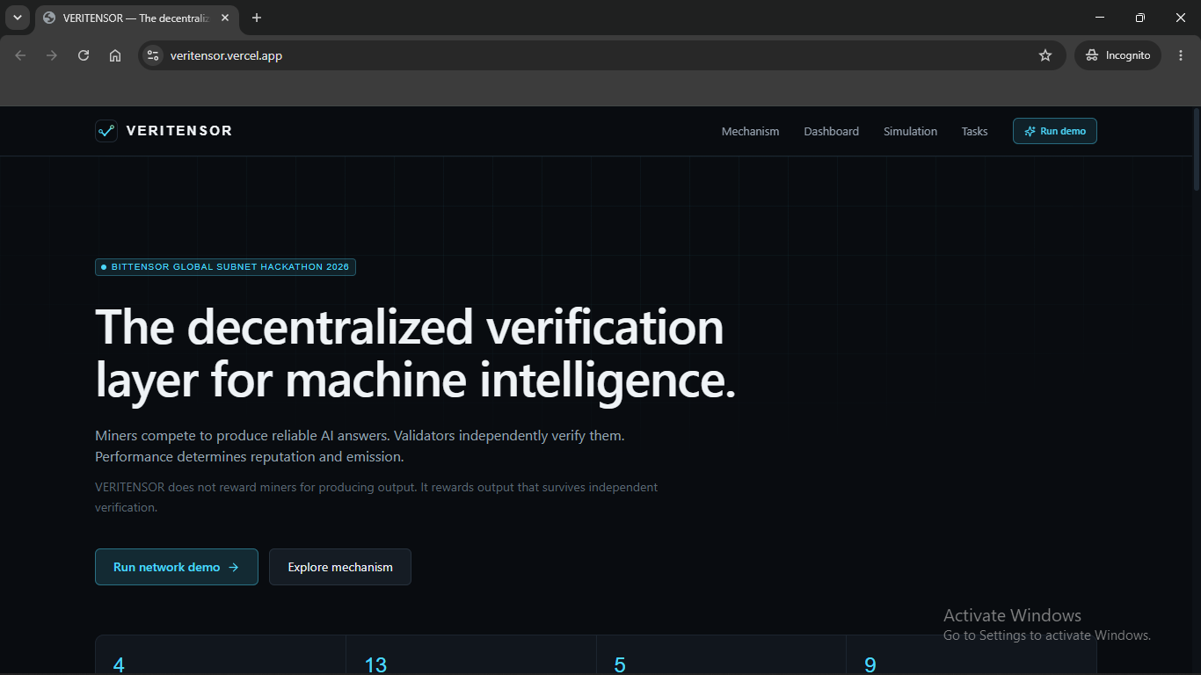1201x675 pixels.
Task: Minimize the browser window
Action: [1100, 18]
